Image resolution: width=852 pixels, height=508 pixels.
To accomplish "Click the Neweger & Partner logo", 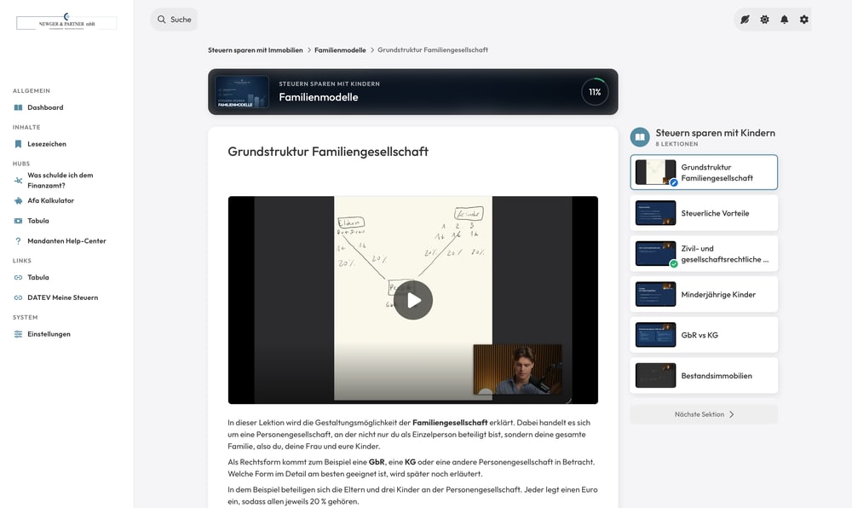I will pos(66,21).
